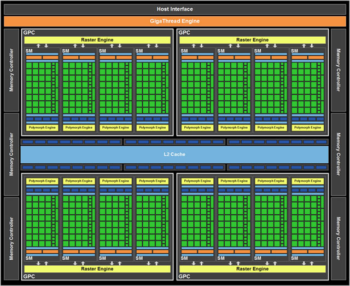Click the upper-right Memory Controller block

pyautogui.click(x=339, y=70)
